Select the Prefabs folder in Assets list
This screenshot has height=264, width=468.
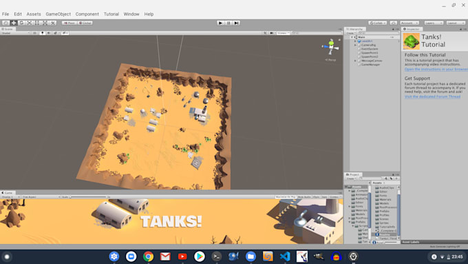click(x=384, y=211)
